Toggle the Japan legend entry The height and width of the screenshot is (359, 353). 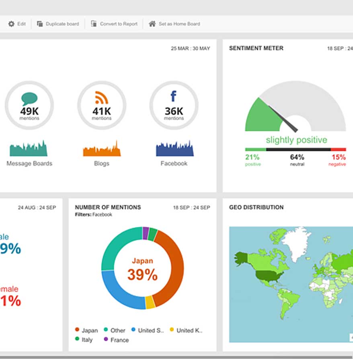point(86,330)
